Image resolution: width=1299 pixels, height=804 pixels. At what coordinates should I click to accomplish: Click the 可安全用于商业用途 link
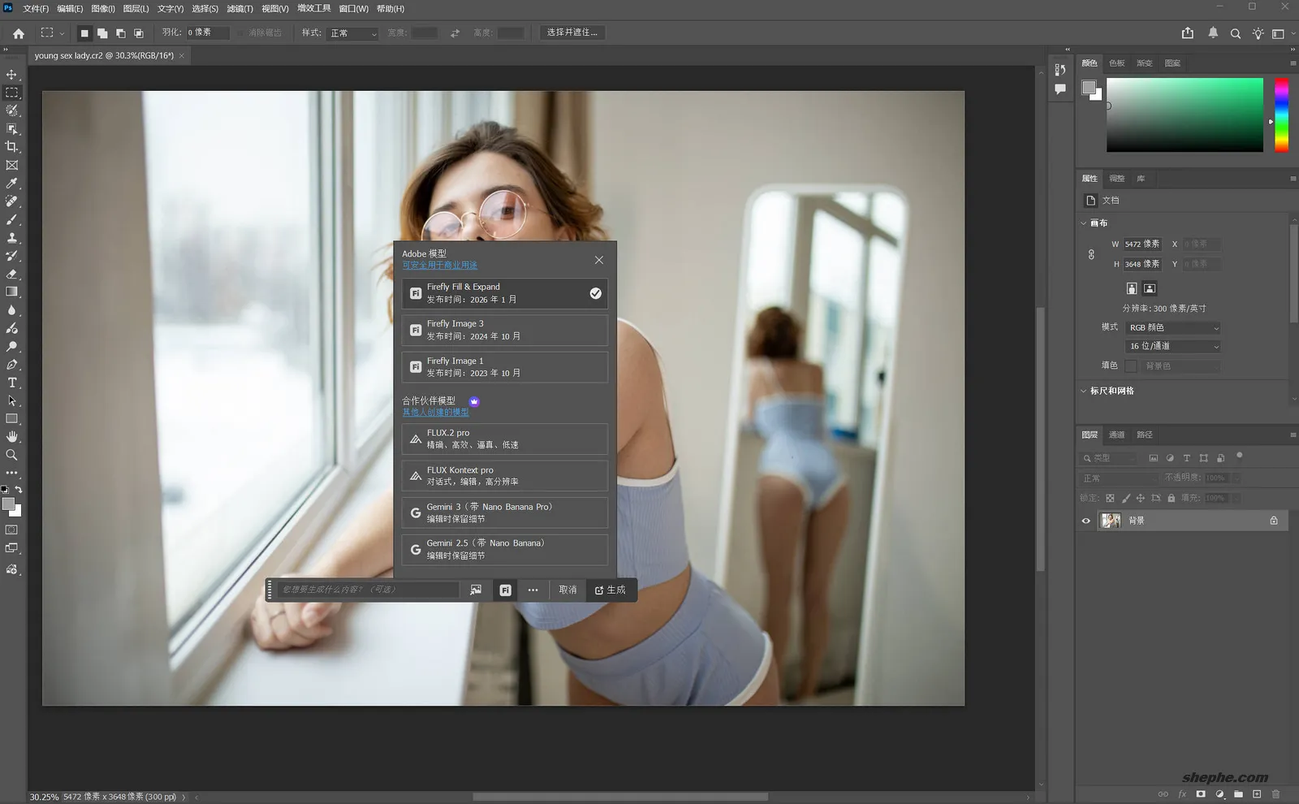pos(439,266)
